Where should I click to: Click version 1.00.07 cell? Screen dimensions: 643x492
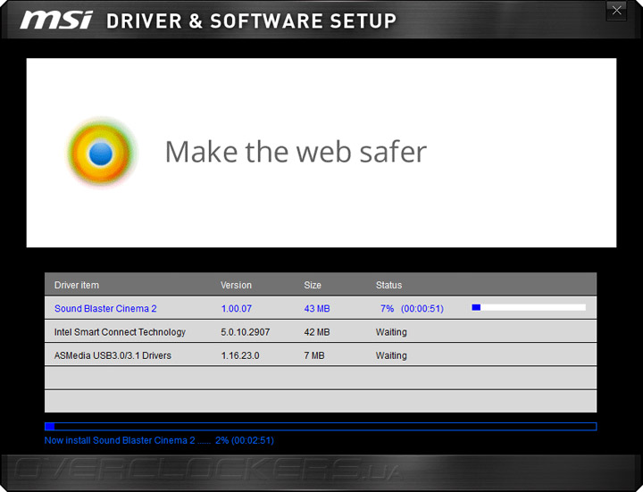click(x=236, y=308)
